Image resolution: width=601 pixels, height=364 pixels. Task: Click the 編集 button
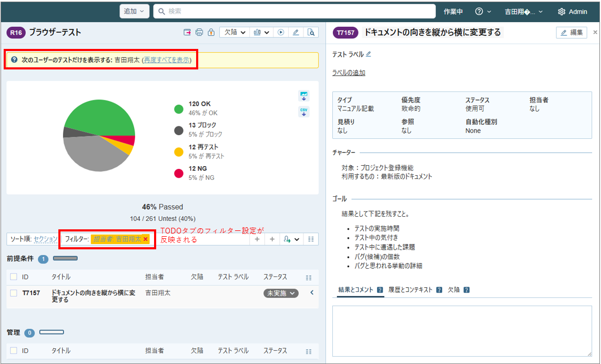pyautogui.click(x=572, y=33)
